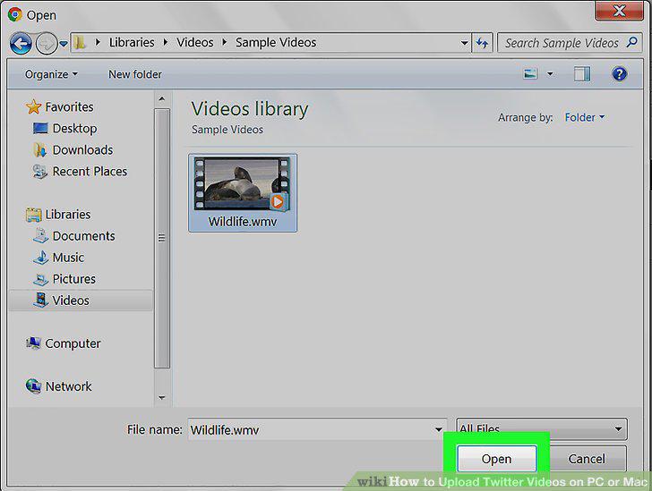The width and height of the screenshot is (652, 491).
Task: Click the navigation pane scroll up arrow
Action: click(x=162, y=99)
